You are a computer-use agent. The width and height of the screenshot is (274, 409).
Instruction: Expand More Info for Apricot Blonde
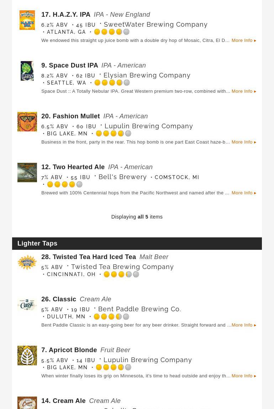[244, 376]
